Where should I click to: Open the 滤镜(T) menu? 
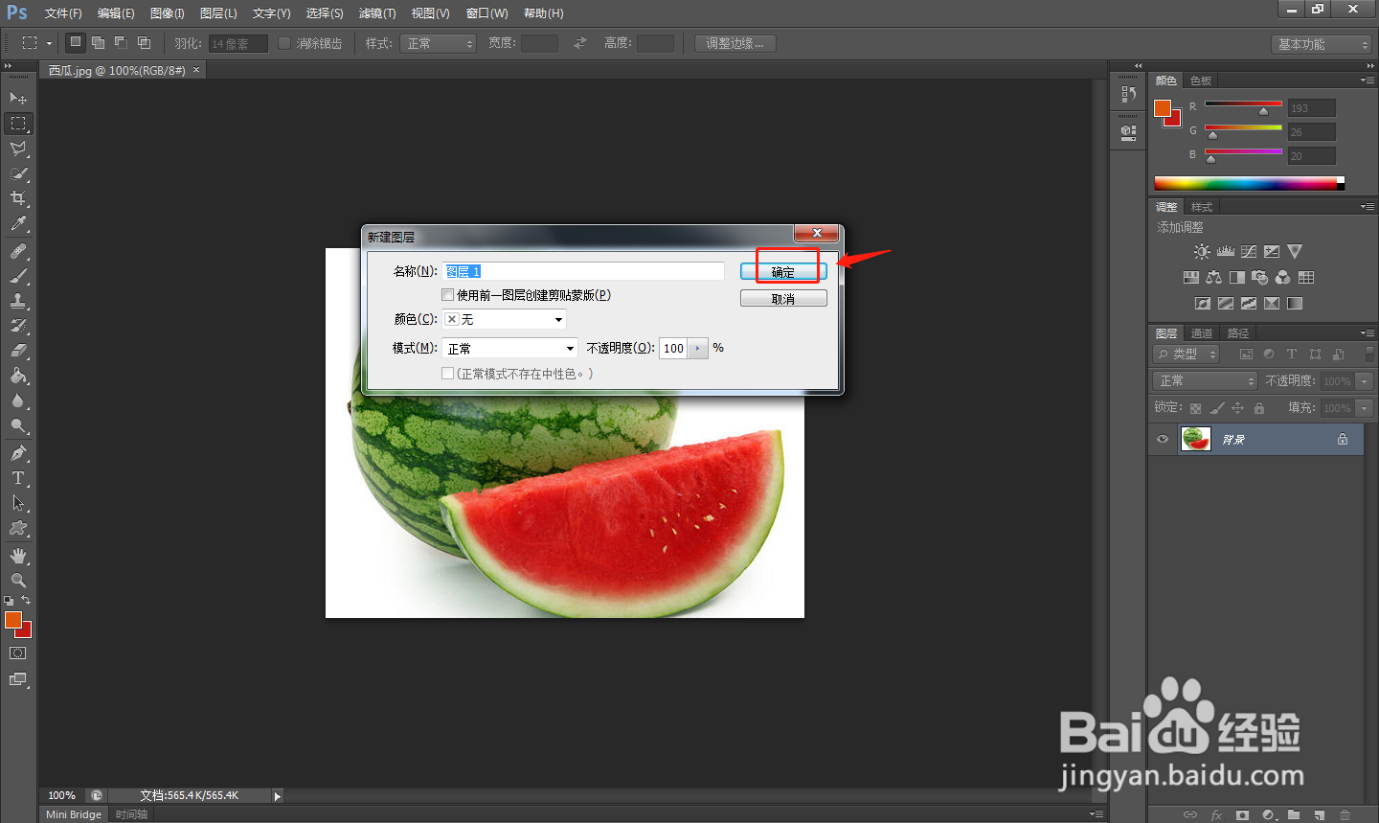point(377,13)
